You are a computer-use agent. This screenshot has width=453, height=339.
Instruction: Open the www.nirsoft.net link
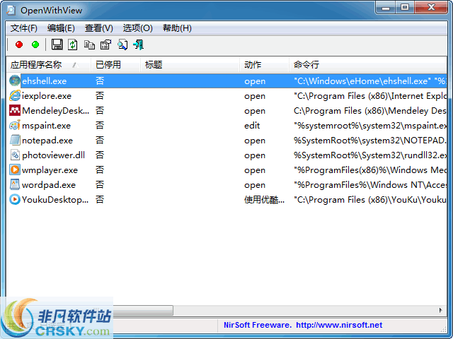339,325
